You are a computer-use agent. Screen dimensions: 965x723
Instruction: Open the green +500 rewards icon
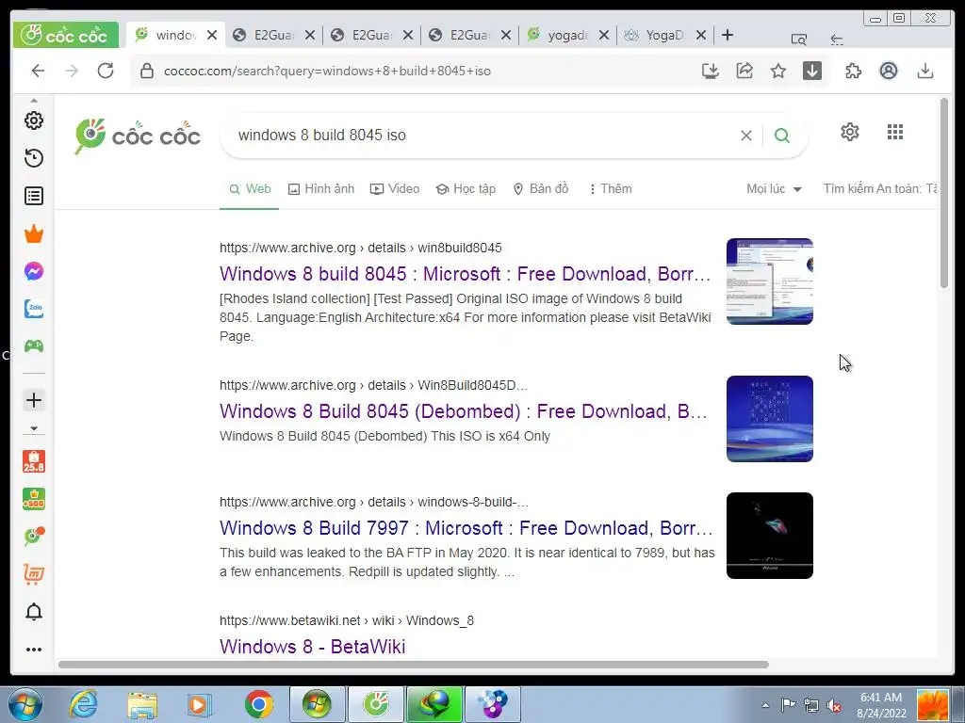(x=34, y=499)
